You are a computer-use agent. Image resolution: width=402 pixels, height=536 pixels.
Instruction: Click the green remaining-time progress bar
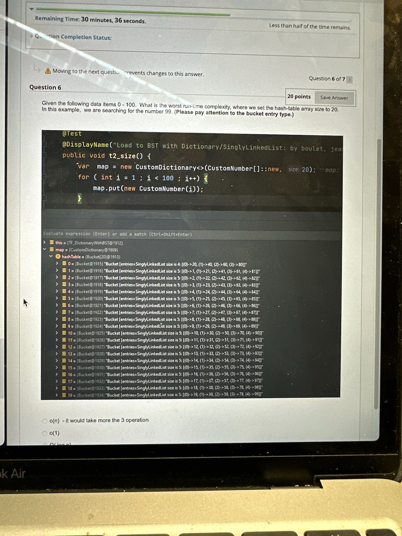(x=133, y=12)
